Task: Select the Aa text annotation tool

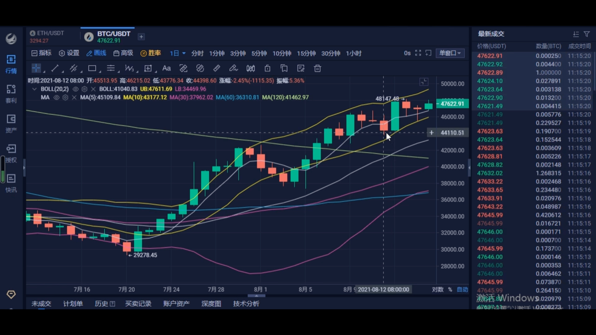Action: [166, 68]
